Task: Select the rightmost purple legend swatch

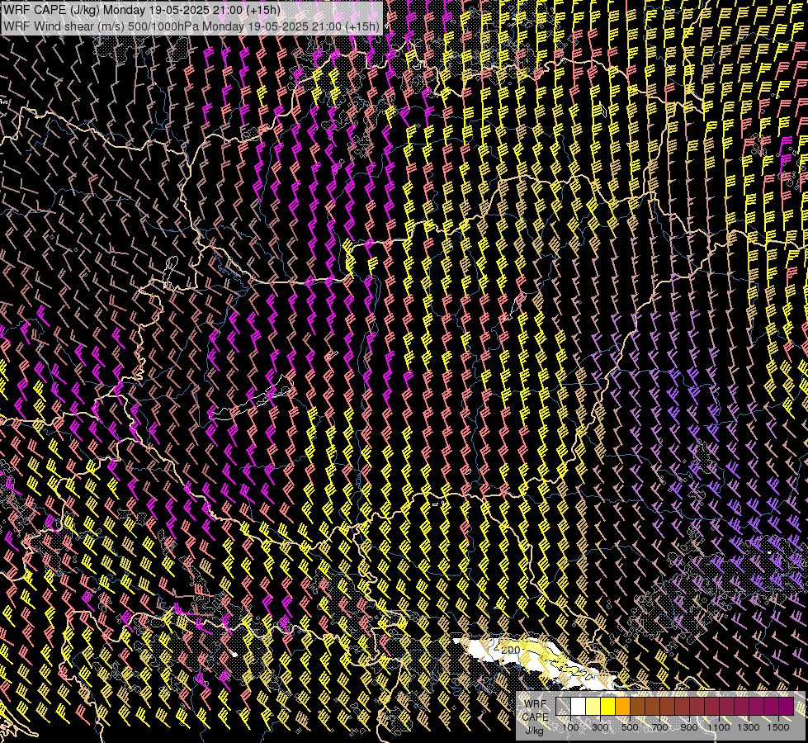Action: coord(787,706)
